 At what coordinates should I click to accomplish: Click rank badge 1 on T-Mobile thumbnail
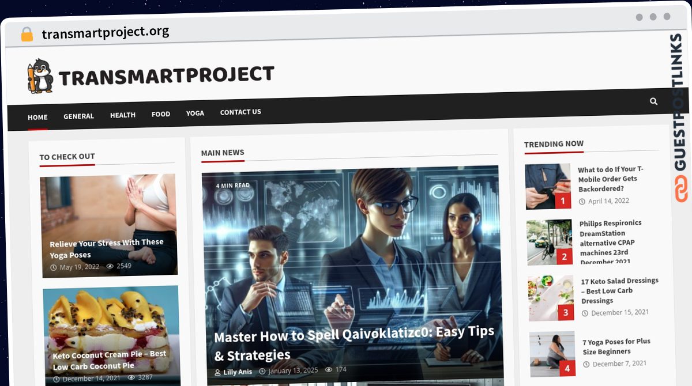[562, 200]
